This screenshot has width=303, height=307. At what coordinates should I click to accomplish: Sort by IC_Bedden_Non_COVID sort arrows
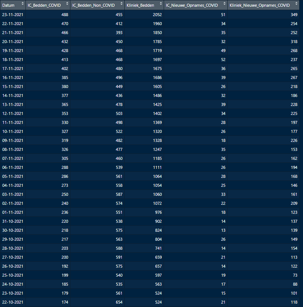121,3
